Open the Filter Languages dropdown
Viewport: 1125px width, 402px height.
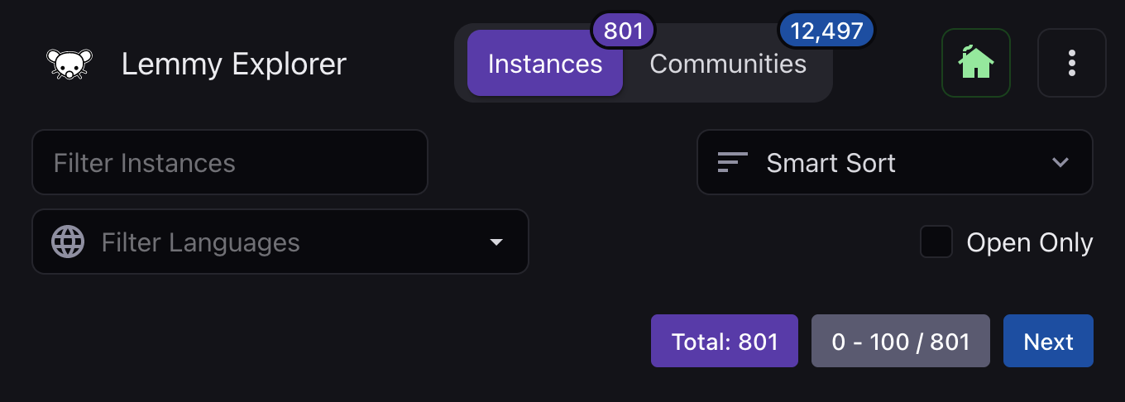(280, 242)
